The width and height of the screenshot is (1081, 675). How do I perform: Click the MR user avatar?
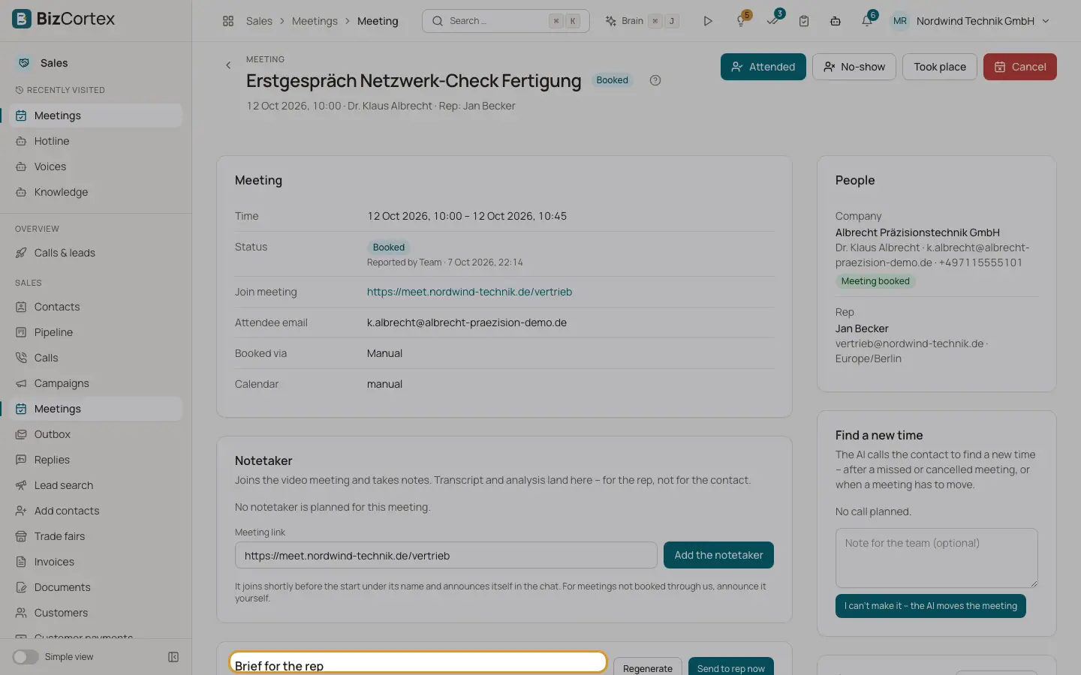[x=899, y=21]
